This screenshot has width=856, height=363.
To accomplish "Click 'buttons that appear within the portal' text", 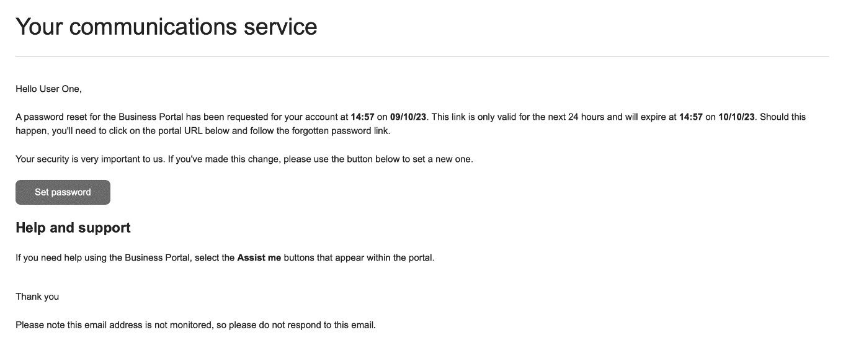I will (359, 258).
